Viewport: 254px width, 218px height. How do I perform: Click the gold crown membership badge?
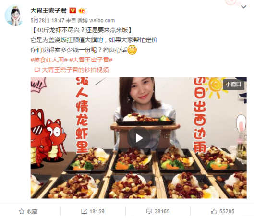(82, 11)
